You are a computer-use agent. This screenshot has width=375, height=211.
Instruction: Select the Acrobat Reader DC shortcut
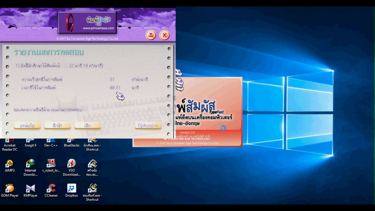(10, 145)
